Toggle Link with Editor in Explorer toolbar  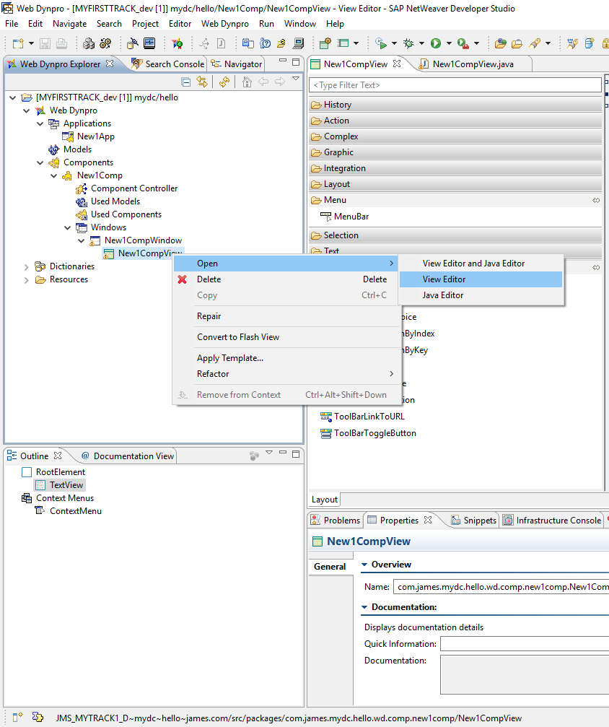point(202,82)
